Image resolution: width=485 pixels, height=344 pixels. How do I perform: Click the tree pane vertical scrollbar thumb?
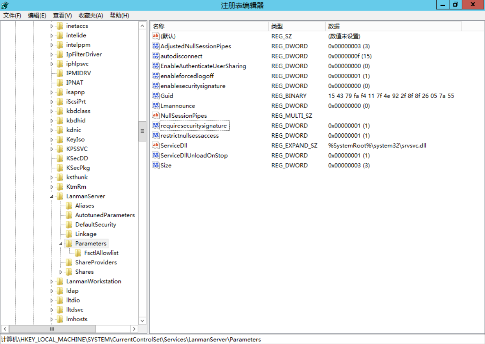coord(142,131)
